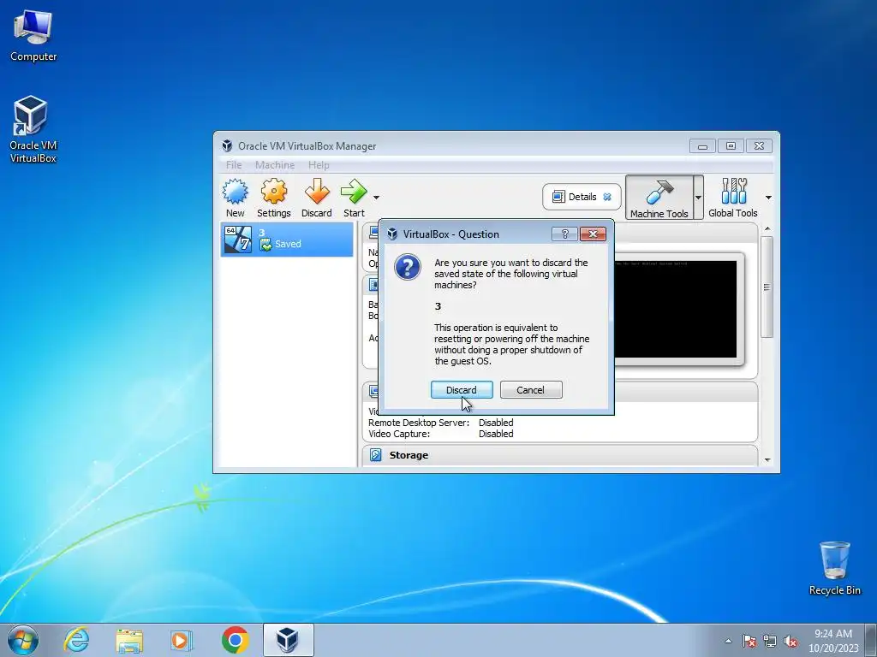
Task: Click the Storage section header
Action: coord(560,455)
